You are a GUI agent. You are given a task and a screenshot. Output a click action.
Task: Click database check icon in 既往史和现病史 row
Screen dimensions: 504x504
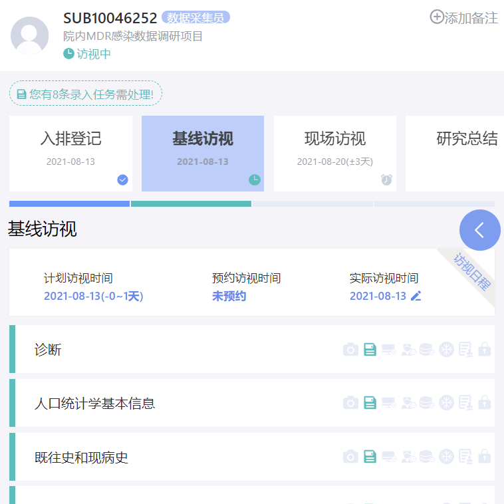427,457
